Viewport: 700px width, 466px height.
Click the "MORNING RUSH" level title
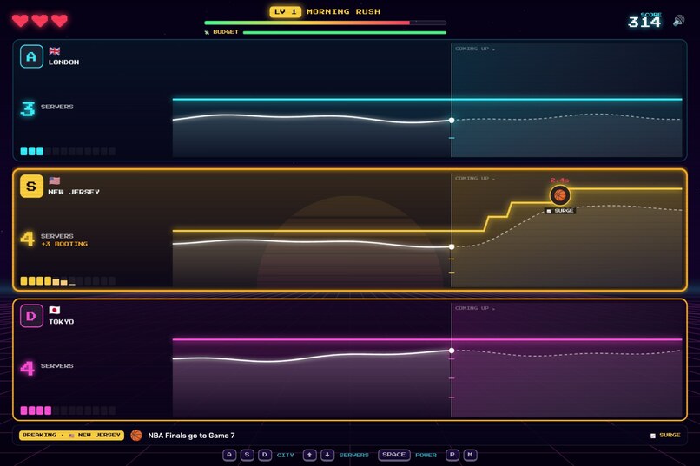pos(343,11)
